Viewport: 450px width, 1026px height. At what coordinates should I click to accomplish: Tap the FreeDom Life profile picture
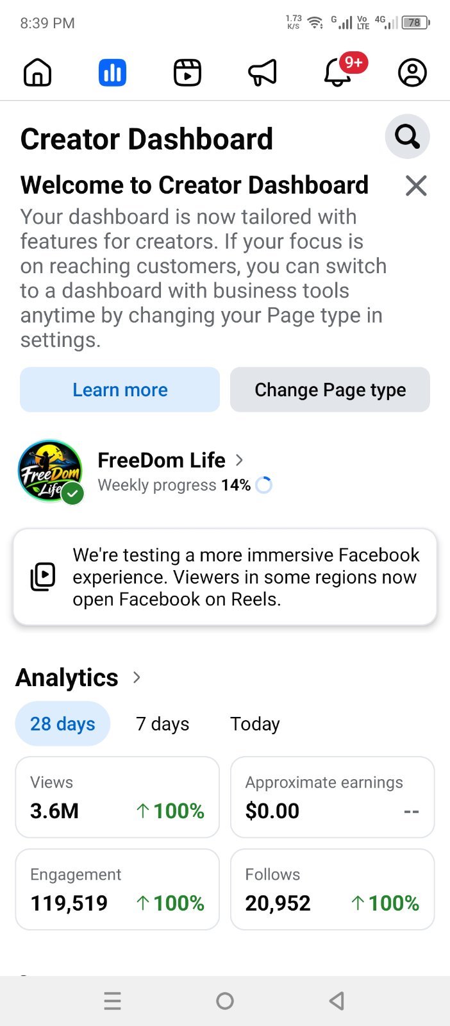pos(50,471)
